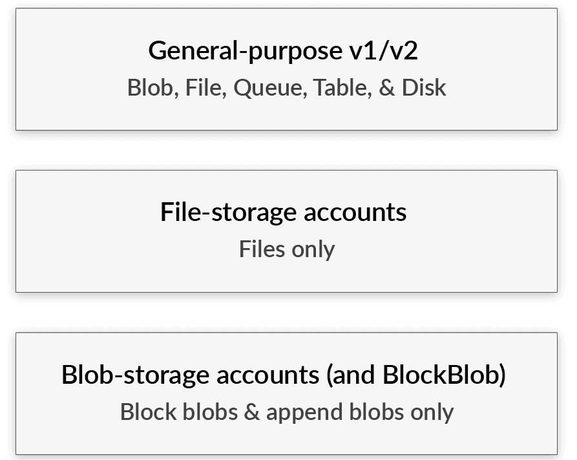Click the "Blob-storage accounts (and BlockBlob)" heading
This screenshot has width=577, height=460.
[x=283, y=375]
